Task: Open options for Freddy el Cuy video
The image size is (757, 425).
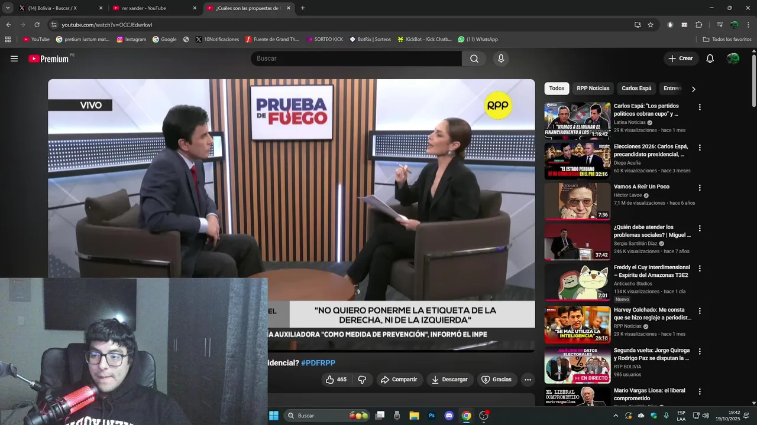Action: pos(700,268)
